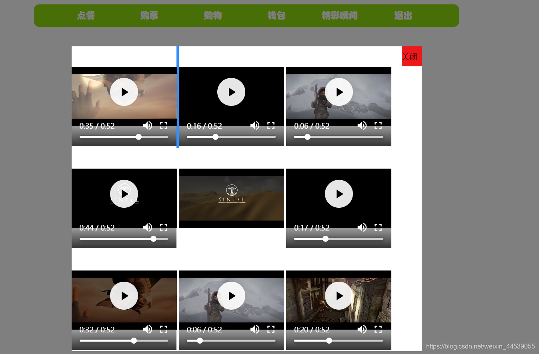Screen dimensions: 539x354
Task: Play the video showing 0:35 / 0:52
Action: coord(124,92)
